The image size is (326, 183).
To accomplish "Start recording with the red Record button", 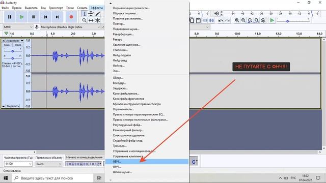I will [x=71, y=17].
